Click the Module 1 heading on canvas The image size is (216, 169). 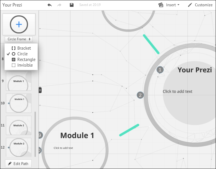point(77,136)
